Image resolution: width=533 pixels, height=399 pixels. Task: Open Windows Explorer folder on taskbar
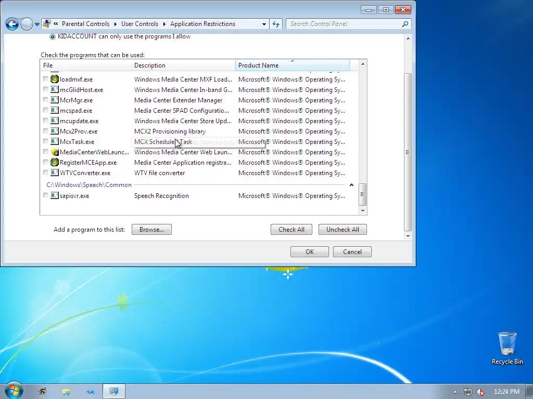point(66,392)
